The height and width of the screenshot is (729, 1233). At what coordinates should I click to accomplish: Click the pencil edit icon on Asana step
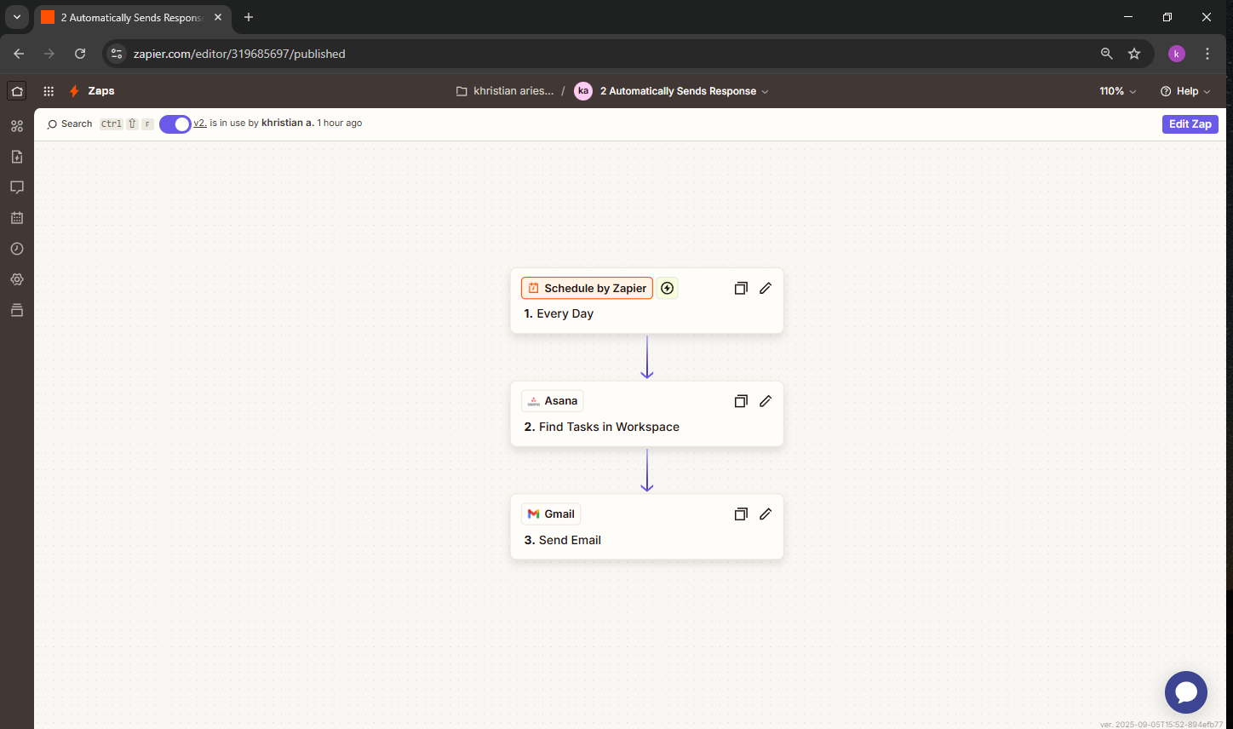tap(766, 401)
